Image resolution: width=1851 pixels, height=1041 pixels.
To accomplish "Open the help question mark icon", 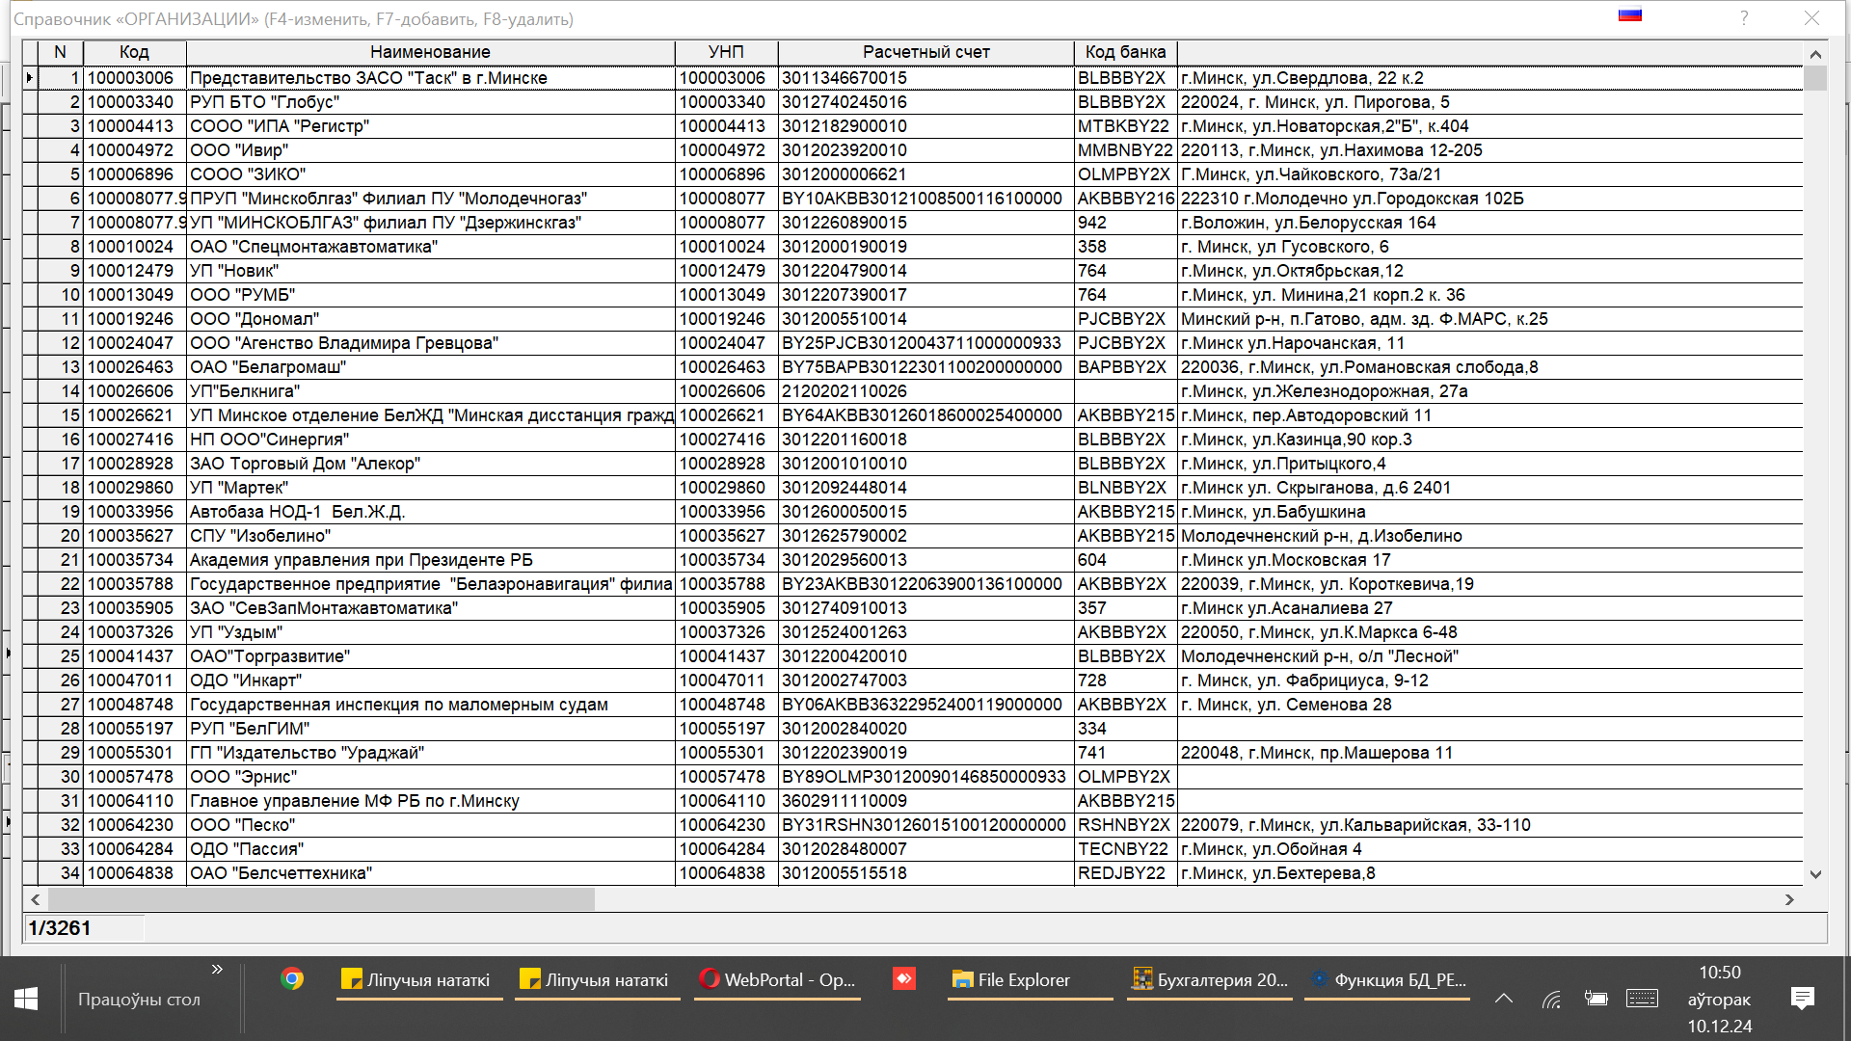I will coord(1744,18).
